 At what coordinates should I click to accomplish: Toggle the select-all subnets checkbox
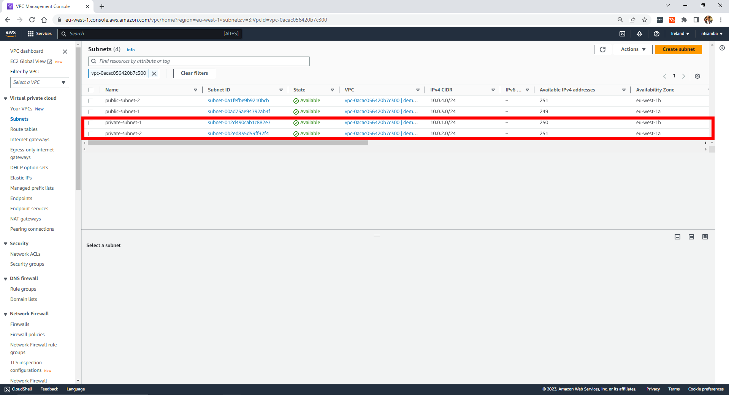coord(91,90)
